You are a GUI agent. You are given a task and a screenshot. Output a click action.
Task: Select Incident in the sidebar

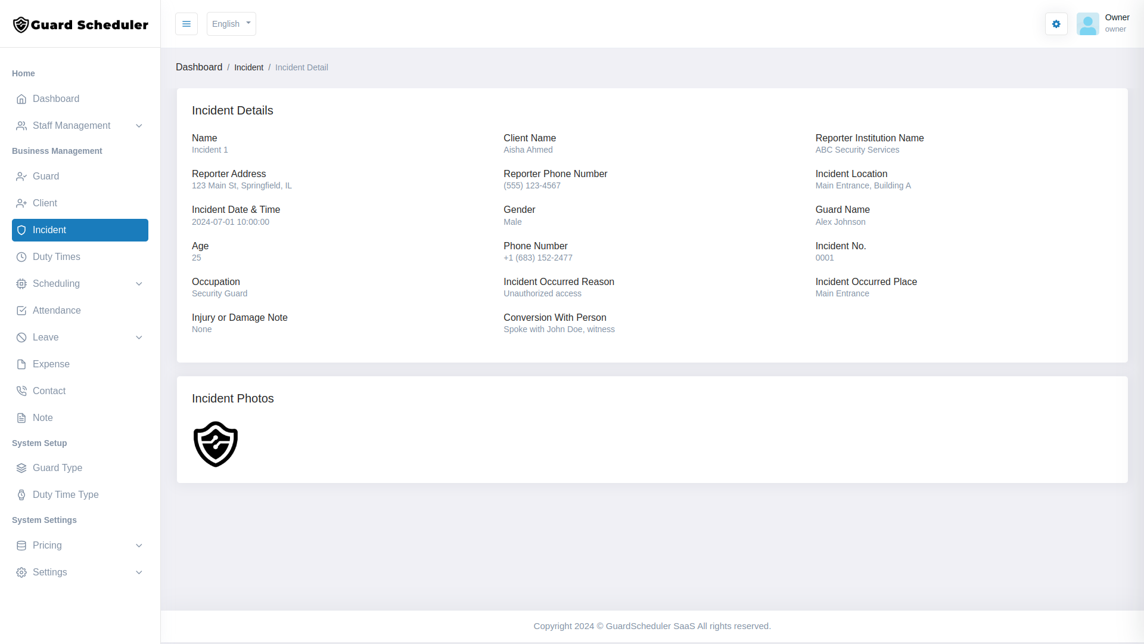coord(49,230)
